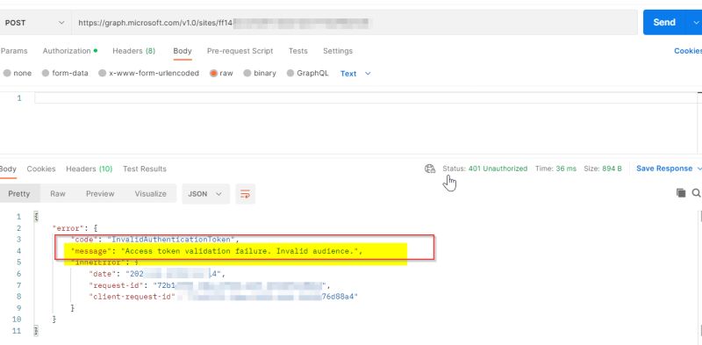Viewport: 702px width, 345px height.
Task: Open the Pre-request Script tab
Action: point(240,51)
